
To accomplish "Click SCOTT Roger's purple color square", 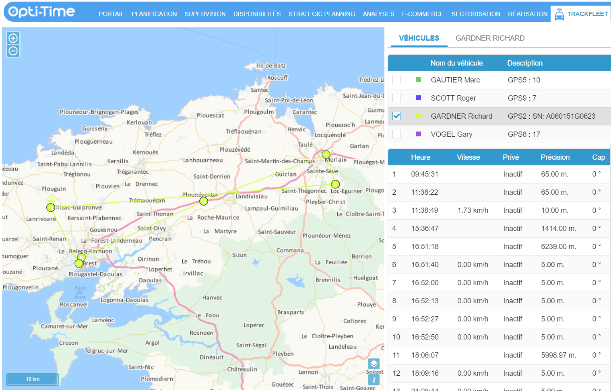I will [419, 98].
